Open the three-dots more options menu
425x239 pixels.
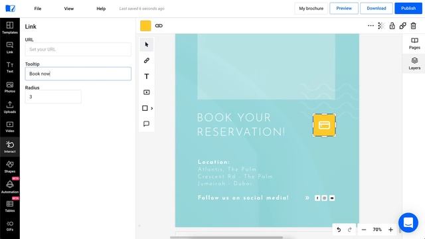click(x=371, y=26)
